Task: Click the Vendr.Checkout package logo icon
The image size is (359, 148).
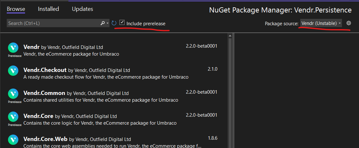Action: pyautogui.click(x=13, y=70)
